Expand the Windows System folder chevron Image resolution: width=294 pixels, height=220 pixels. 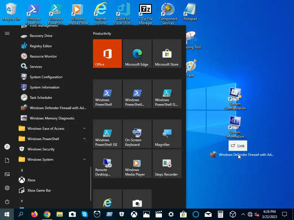[84, 159]
